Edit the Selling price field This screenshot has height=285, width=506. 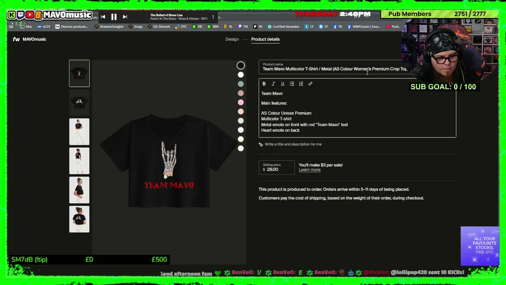tap(277, 167)
